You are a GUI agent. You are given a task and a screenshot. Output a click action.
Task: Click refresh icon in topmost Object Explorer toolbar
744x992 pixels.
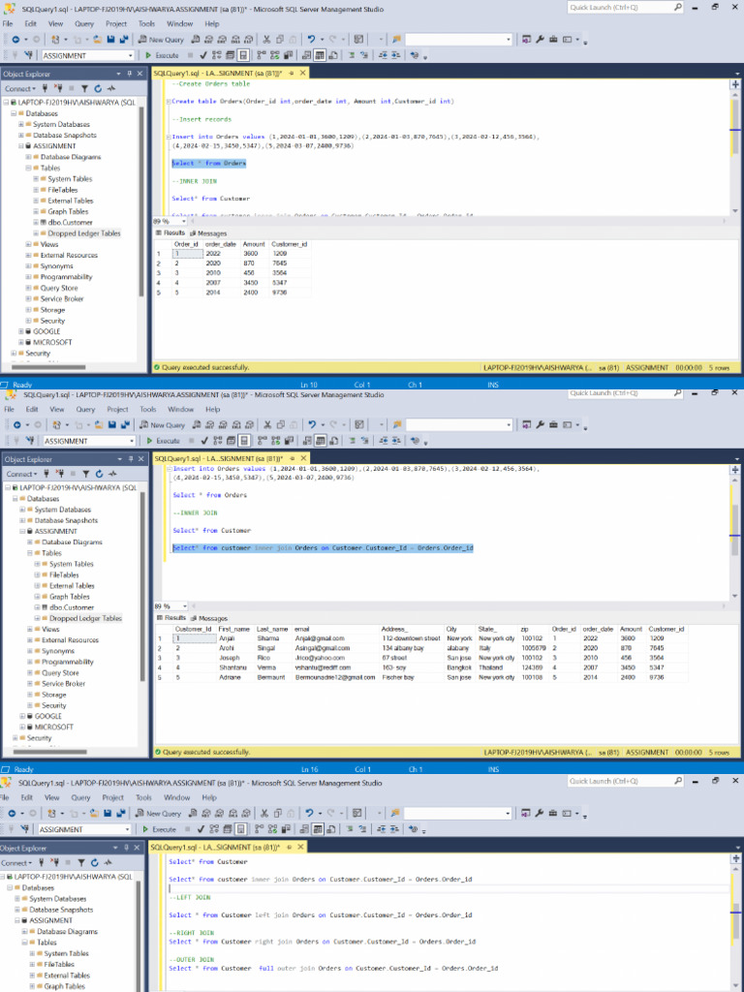(x=99, y=88)
